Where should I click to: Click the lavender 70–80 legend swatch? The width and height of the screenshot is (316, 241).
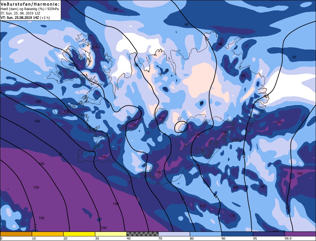coord(174,234)
